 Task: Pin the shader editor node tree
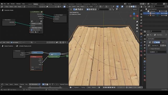[57, 42]
